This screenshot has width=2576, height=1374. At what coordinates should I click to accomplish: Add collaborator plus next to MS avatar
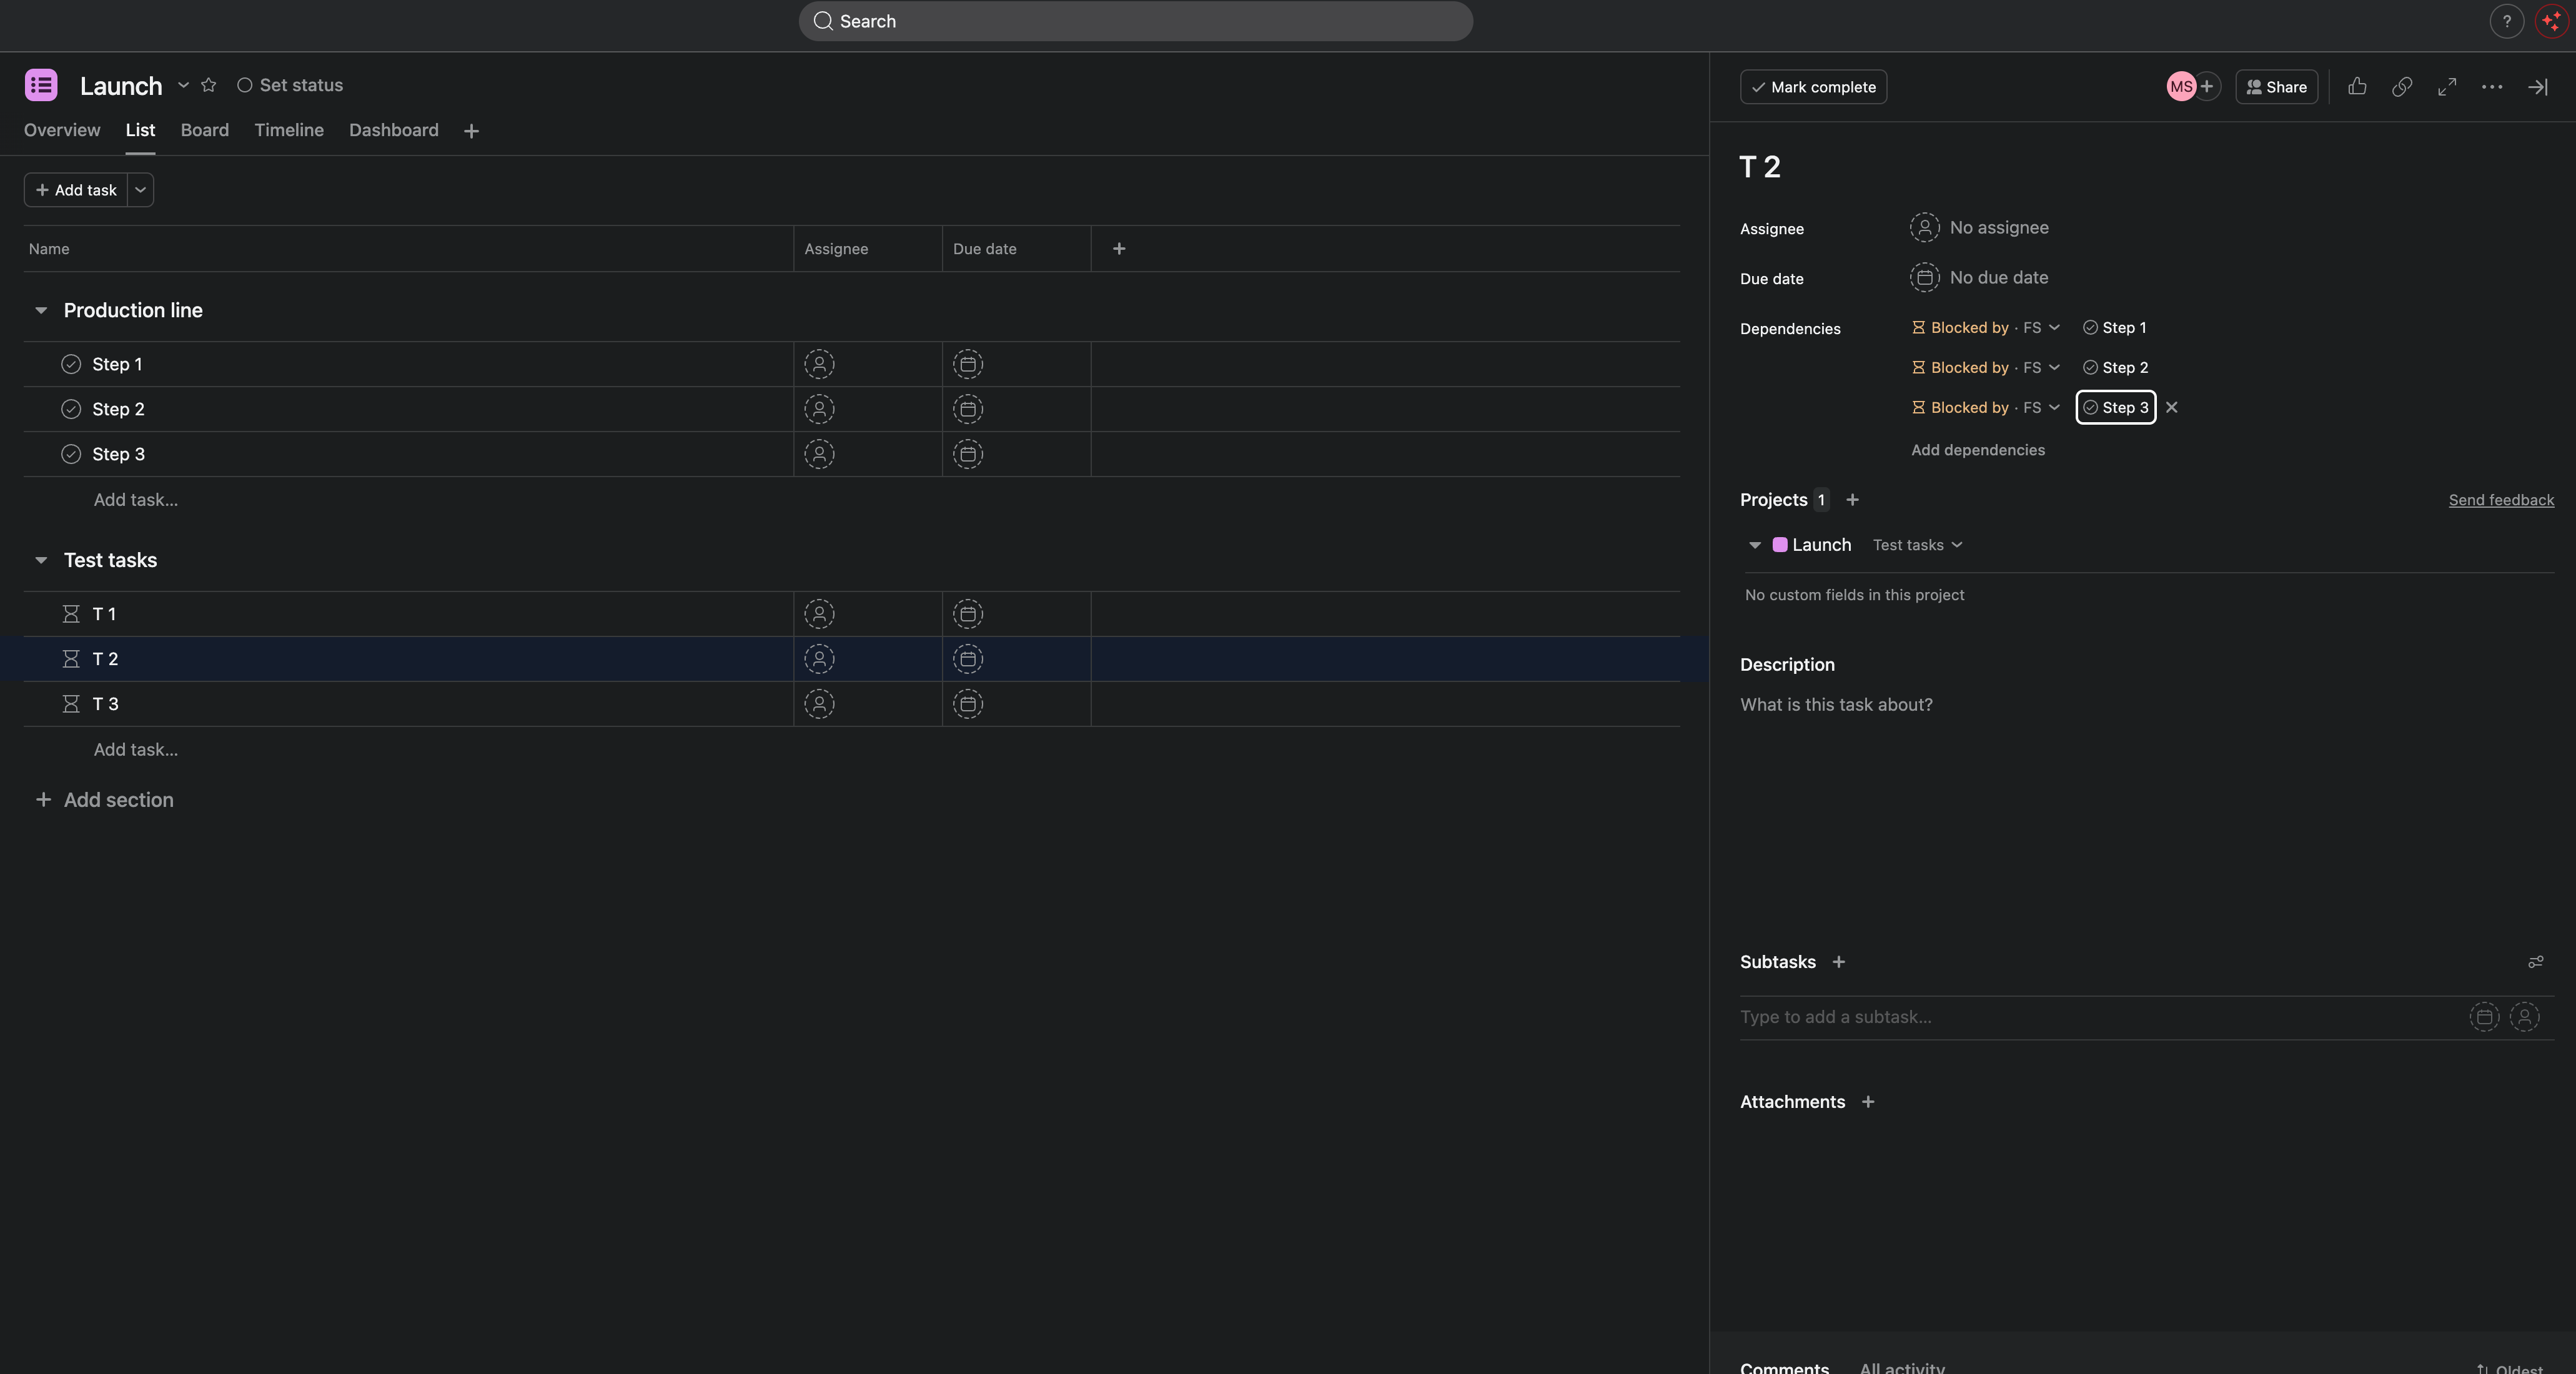pos(2207,87)
